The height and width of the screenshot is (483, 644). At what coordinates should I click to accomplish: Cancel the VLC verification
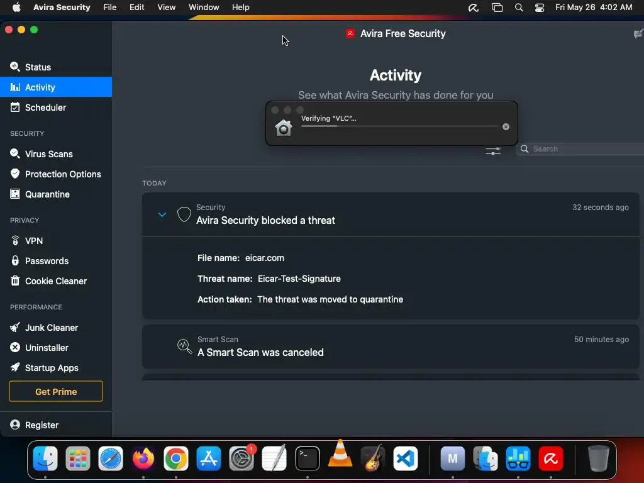click(506, 126)
